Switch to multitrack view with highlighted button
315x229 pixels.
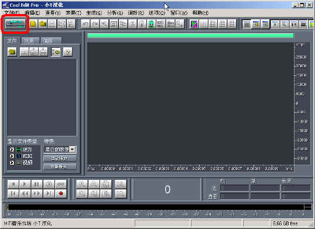pyautogui.click(x=15, y=24)
